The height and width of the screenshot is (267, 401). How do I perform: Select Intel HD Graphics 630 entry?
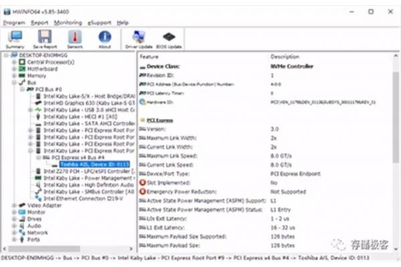[x=90, y=103]
